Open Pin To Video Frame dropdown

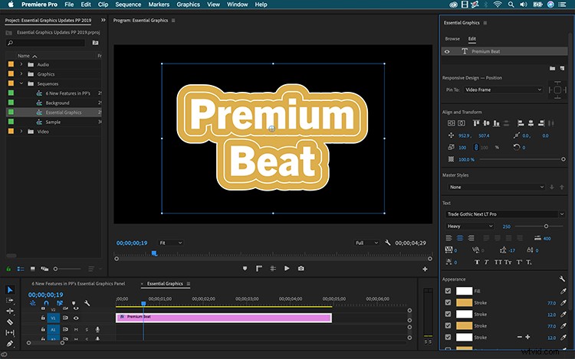click(x=503, y=90)
